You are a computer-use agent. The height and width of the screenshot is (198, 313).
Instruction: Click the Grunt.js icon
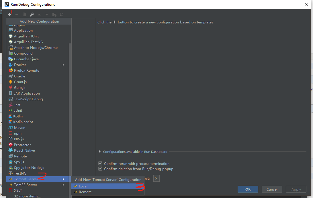pos(11,82)
